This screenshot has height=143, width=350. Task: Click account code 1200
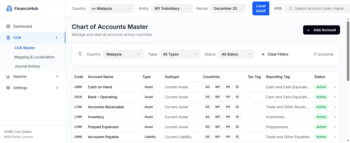click(x=78, y=107)
